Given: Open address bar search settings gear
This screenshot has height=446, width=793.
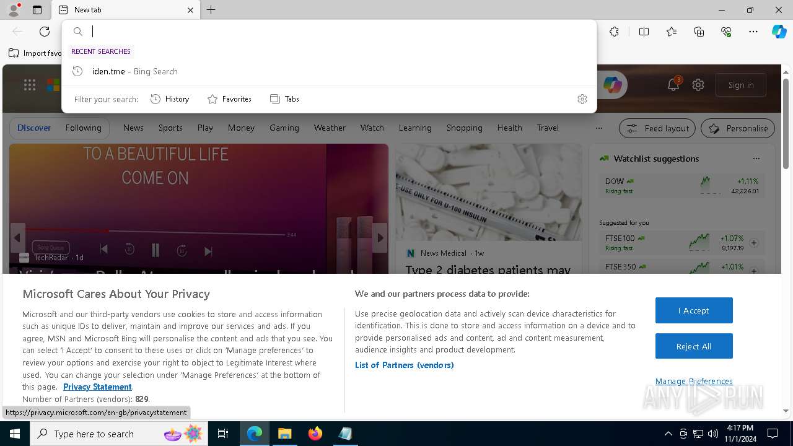Looking at the screenshot, I should click(x=582, y=99).
